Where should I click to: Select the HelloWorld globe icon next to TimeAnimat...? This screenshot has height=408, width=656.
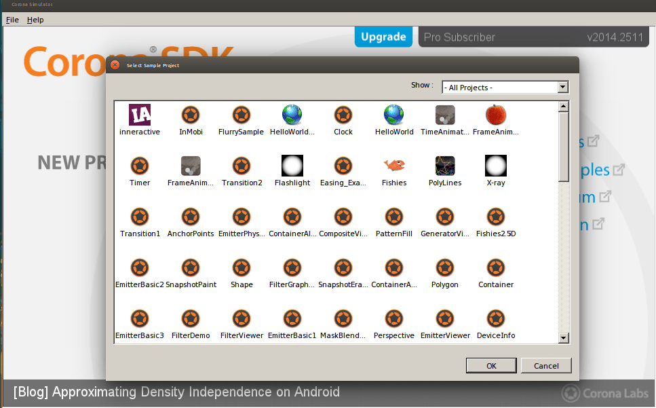tap(394, 115)
